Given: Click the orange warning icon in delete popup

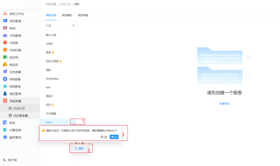Looking at the screenshot, I should click(43, 131).
